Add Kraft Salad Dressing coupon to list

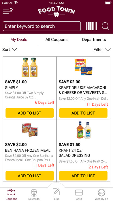(x=83, y=176)
